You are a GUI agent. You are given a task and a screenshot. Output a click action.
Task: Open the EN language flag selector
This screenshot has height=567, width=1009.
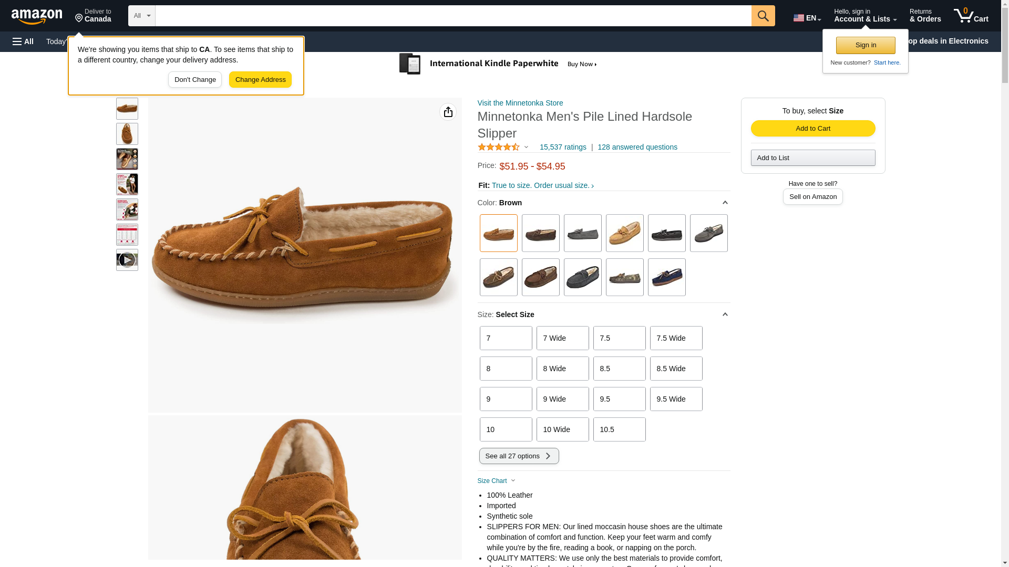pos(807,18)
